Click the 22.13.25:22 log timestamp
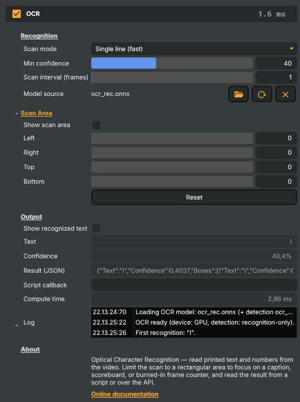This screenshot has width=300, height=402. [110, 323]
